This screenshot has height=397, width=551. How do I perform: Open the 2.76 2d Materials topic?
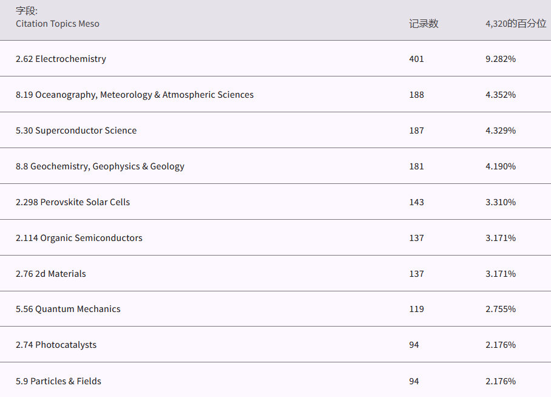point(51,274)
